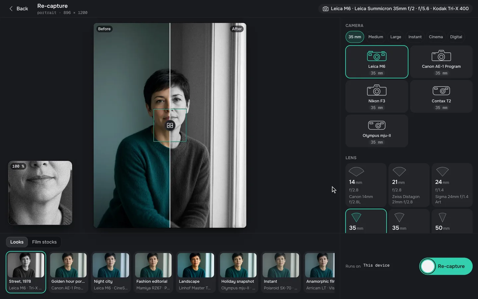
Task: Select the Contax T2 camera card
Action: [x=441, y=96]
